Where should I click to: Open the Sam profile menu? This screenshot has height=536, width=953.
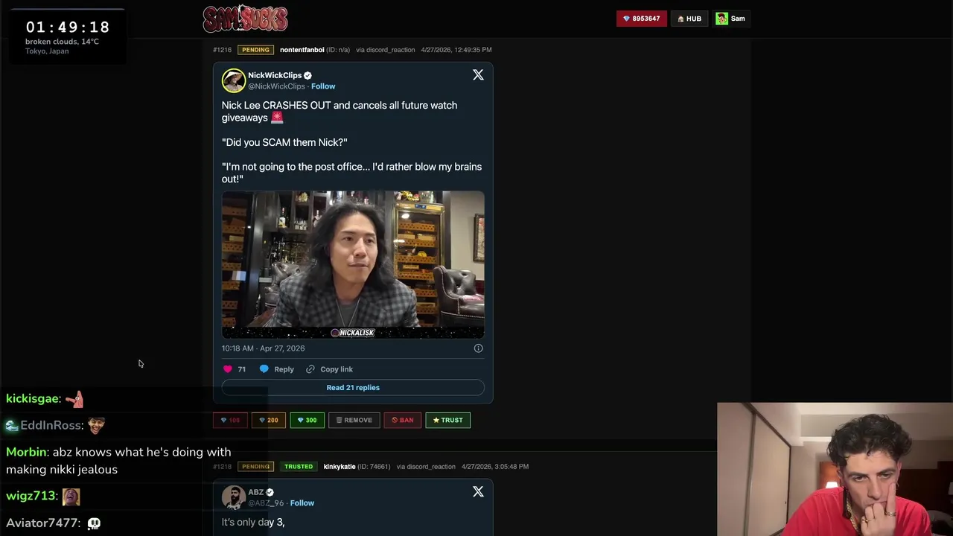click(x=730, y=19)
